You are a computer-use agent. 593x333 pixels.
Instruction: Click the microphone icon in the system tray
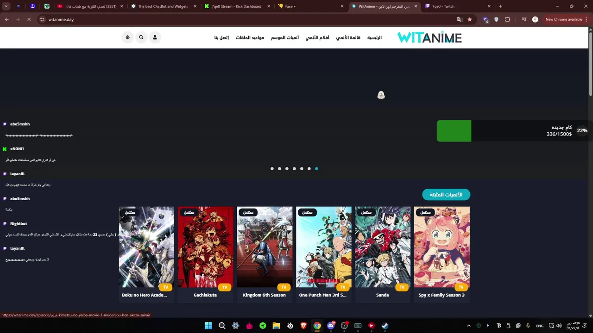point(528,326)
